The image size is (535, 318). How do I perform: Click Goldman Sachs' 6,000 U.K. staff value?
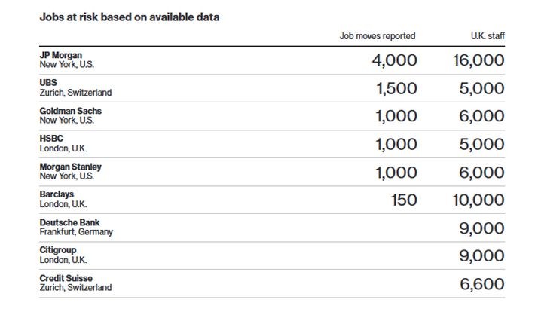tap(481, 116)
